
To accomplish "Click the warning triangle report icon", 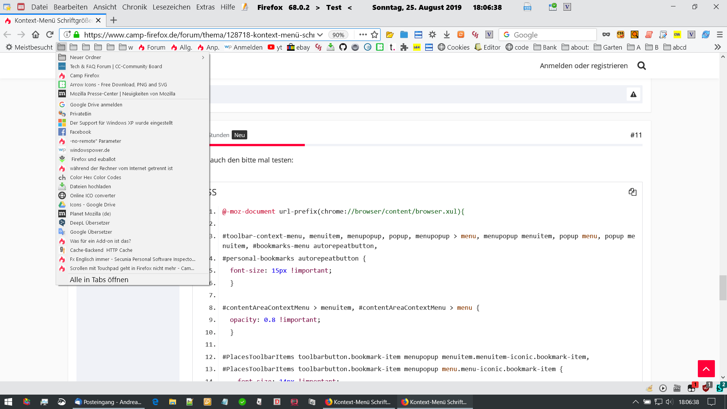I will 633,94.
